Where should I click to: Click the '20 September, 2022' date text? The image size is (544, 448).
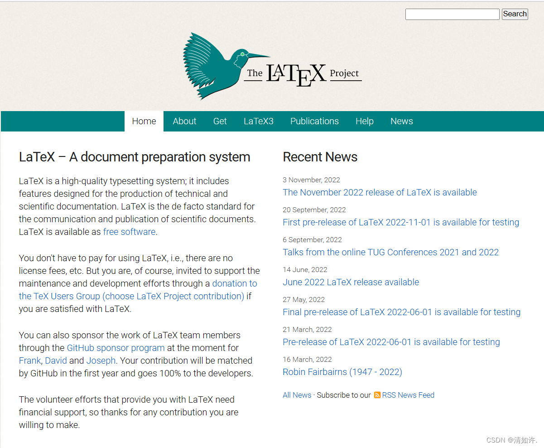click(x=314, y=210)
